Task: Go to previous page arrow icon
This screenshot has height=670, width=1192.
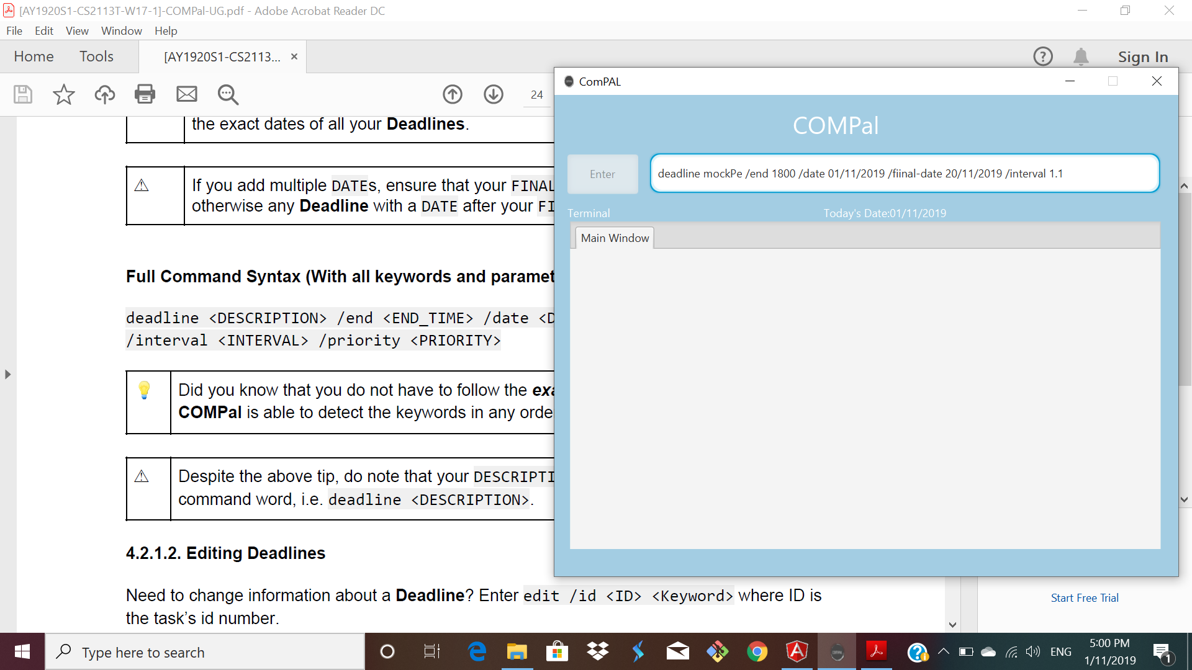Action: (x=453, y=94)
